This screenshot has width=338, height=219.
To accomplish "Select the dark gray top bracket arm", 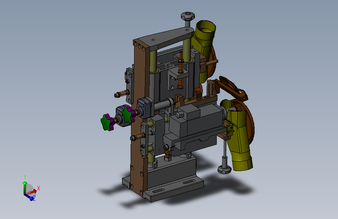I will click(166, 38).
